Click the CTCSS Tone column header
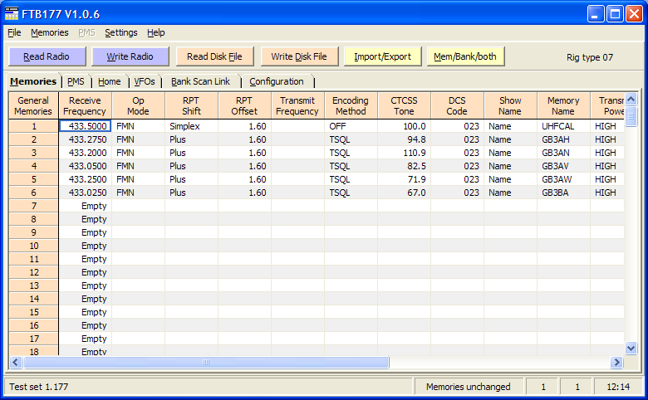This screenshot has height=400, width=648. coord(404,105)
